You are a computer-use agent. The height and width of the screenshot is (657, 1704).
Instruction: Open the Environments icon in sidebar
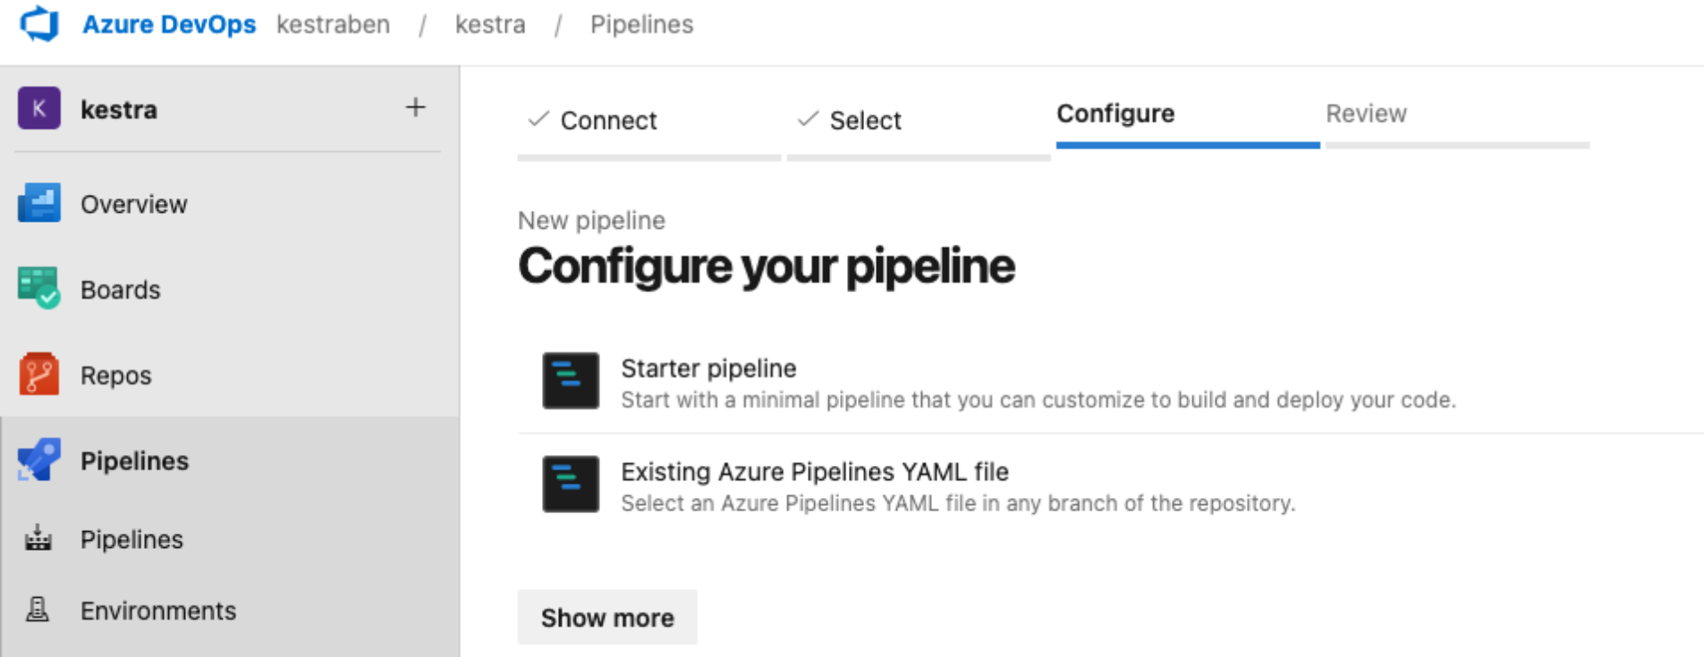point(38,610)
